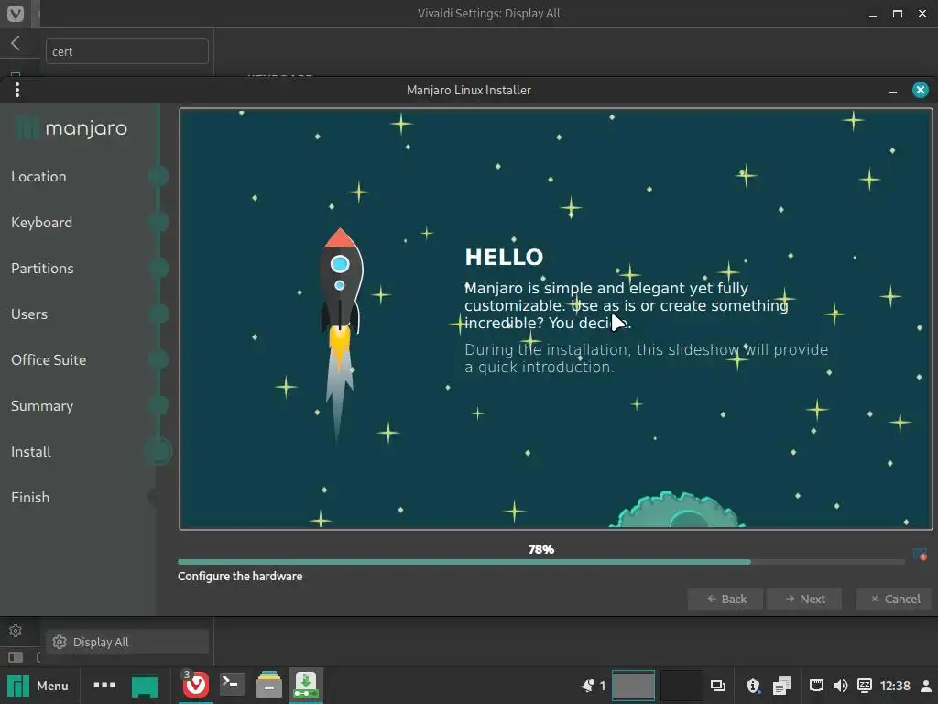Click the 78% progress label

(540, 549)
